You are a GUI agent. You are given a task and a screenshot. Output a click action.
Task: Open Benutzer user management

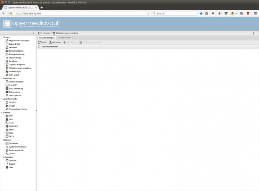[x=11, y=102]
